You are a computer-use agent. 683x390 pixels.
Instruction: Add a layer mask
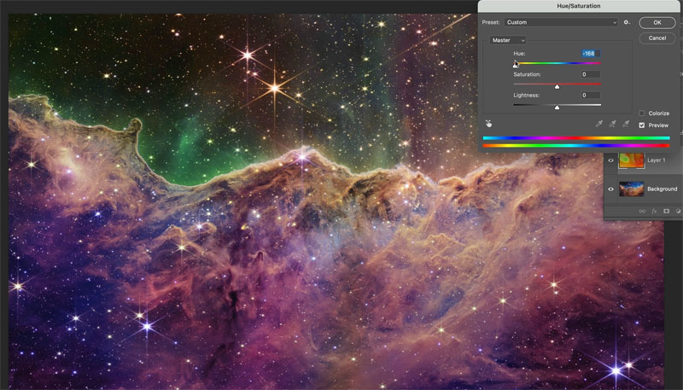coord(666,211)
